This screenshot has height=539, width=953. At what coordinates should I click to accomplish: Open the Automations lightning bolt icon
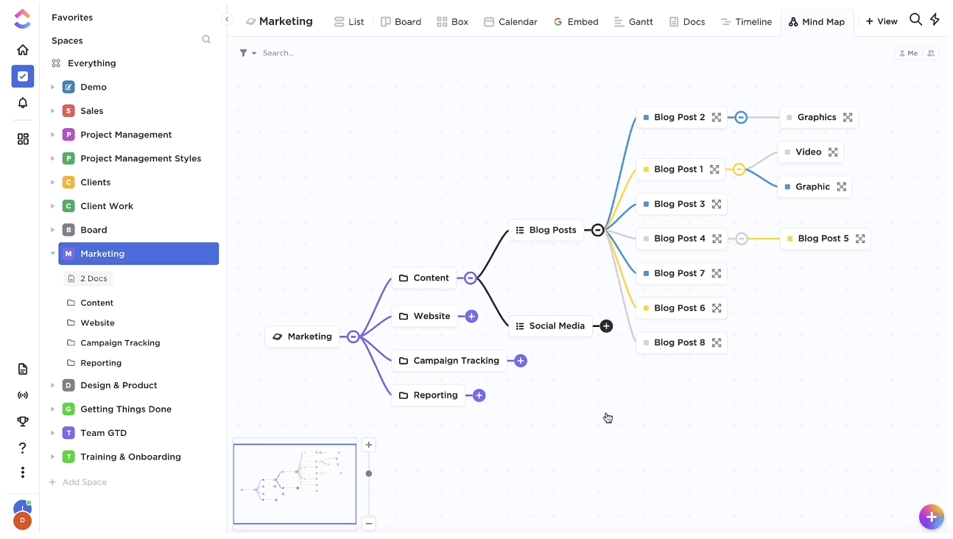coord(935,20)
